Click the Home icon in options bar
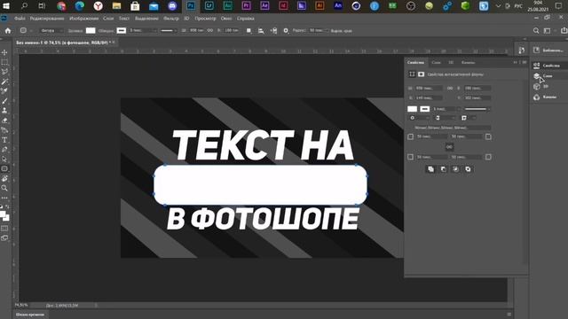The image size is (568, 319). [8, 31]
